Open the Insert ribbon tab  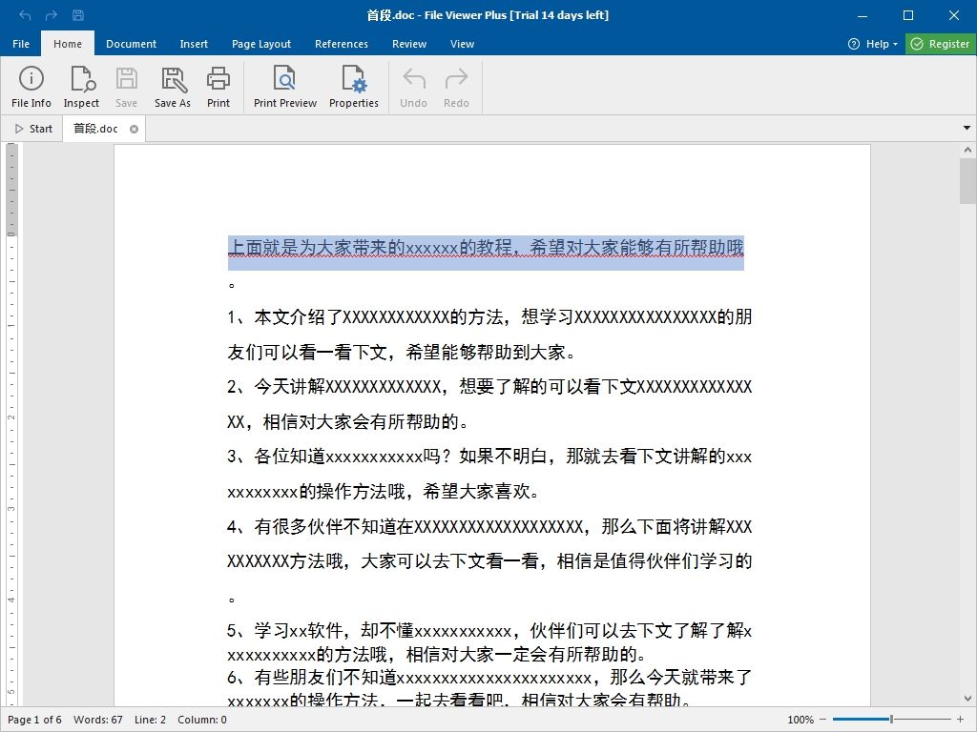click(194, 44)
